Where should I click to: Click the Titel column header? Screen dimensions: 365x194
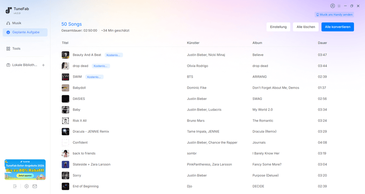(65, 43)
